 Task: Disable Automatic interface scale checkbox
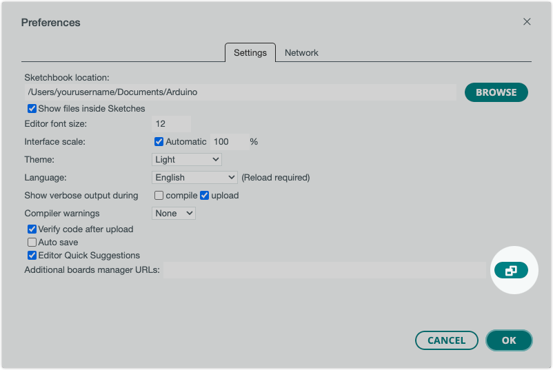click(x=159, y=142)
